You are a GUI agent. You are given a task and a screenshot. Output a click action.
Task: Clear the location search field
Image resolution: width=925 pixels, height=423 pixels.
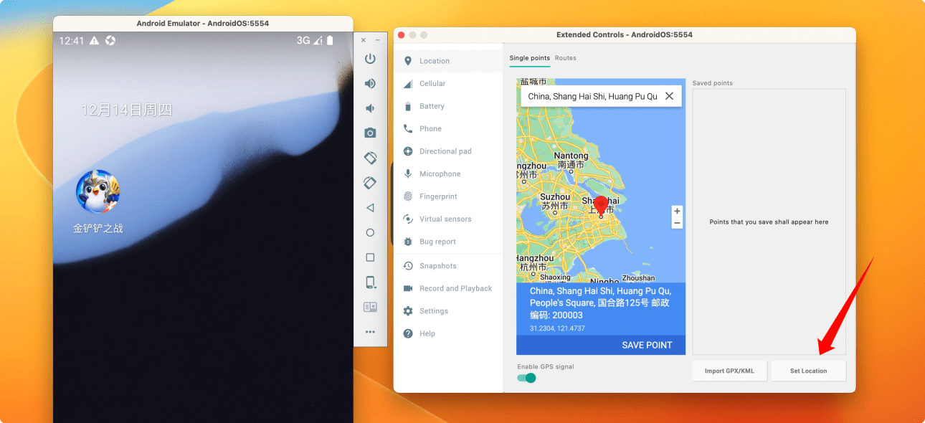[669, 96]
